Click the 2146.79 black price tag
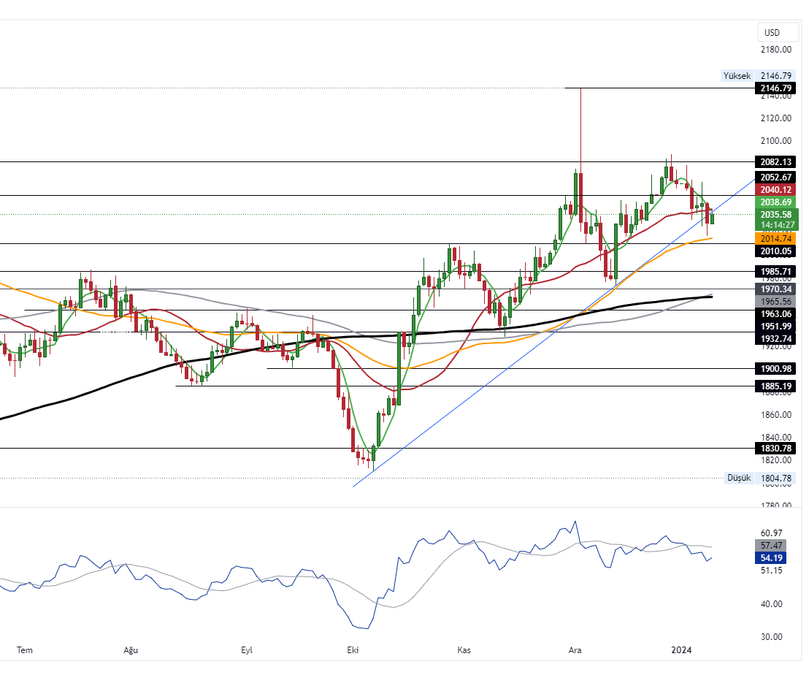The image size is (809, 686). [775, 88]
